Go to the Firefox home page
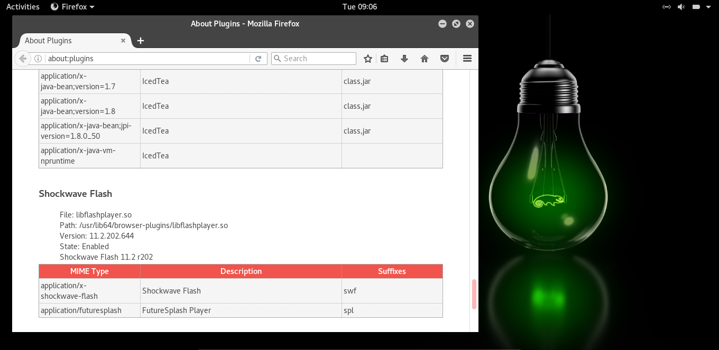719x350 pixels. pos(425,59)
